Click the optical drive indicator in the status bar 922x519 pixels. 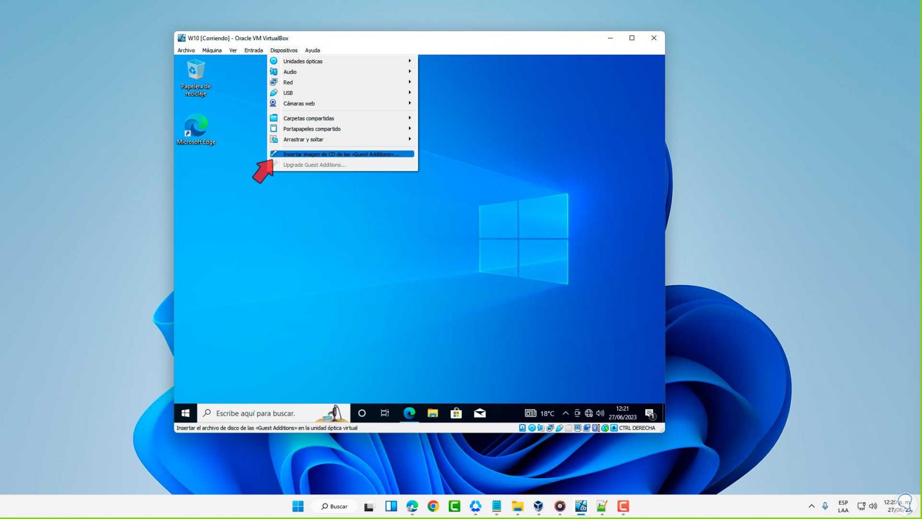tap(532, 428)
